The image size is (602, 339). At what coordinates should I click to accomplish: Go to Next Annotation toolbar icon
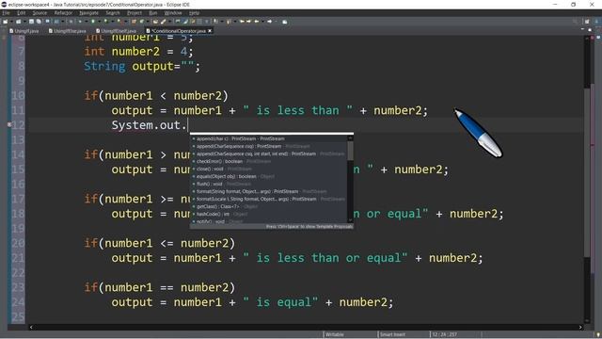(215, 22)
